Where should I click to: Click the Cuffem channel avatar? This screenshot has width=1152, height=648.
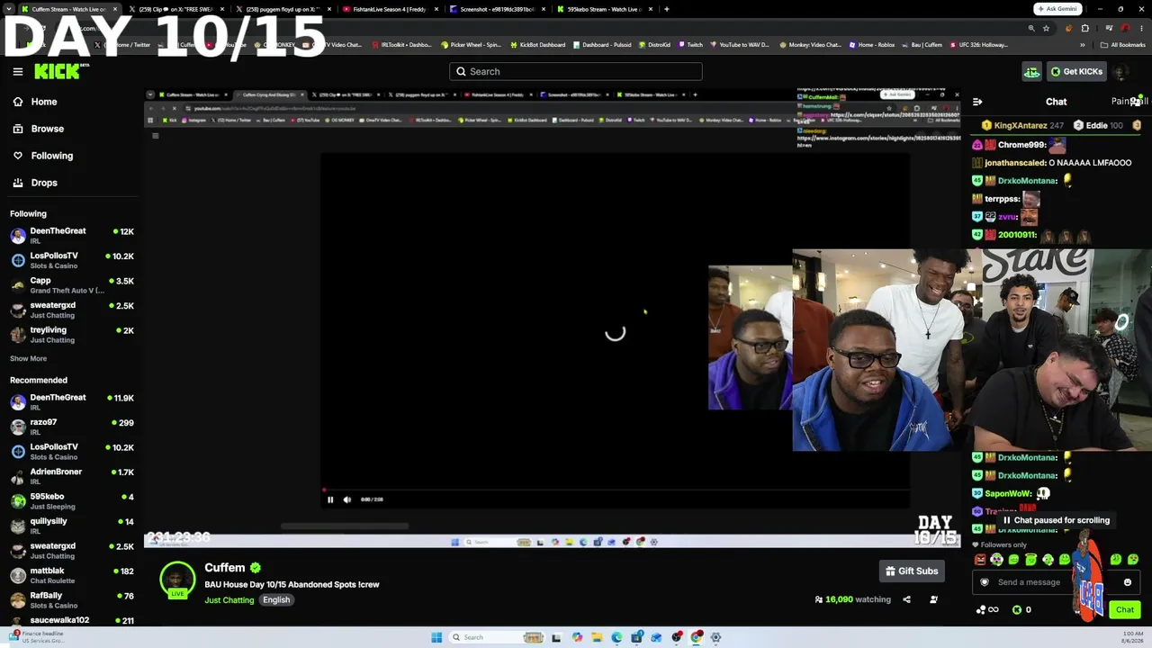[x=177, y=580]
